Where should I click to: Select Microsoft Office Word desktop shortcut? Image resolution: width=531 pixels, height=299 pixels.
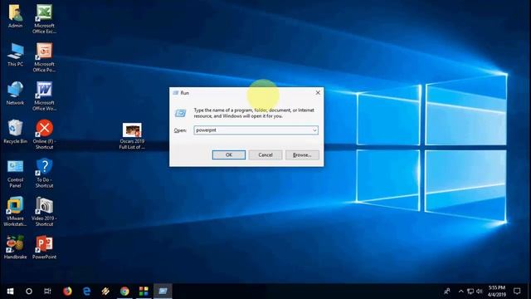[44, 96]
